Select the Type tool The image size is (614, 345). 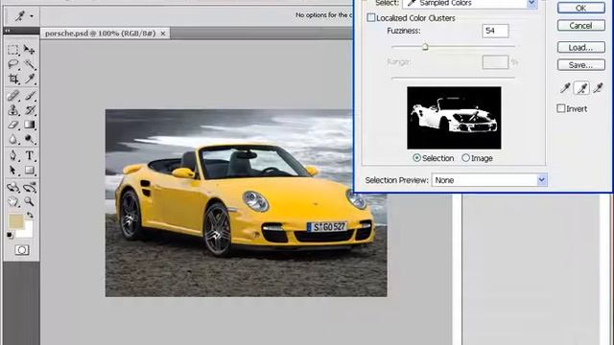coord(30,155)
